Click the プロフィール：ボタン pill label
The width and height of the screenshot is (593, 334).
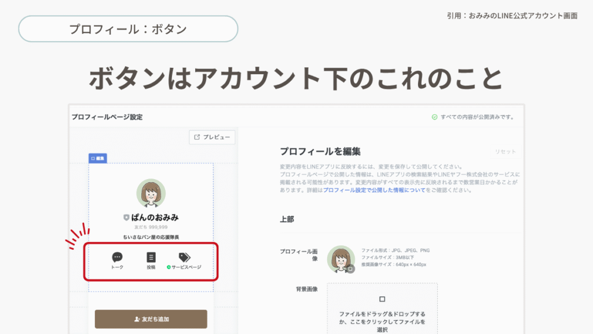[128, 29]
